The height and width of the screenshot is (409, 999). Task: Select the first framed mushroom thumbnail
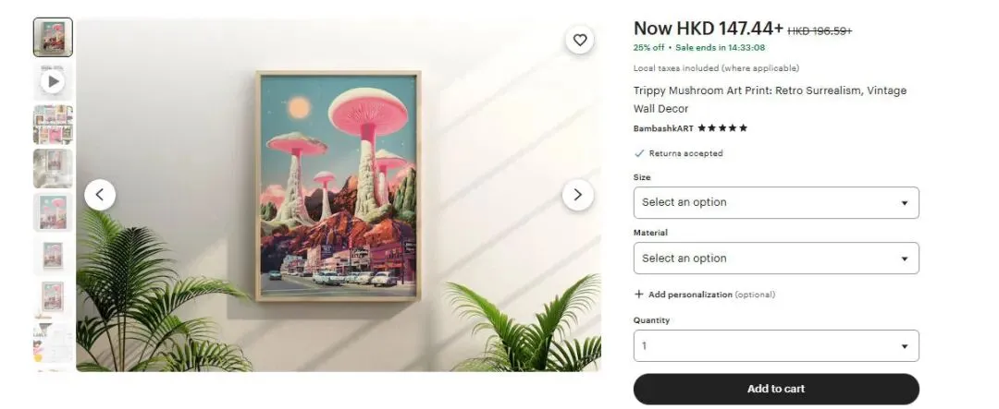point(53,38)
